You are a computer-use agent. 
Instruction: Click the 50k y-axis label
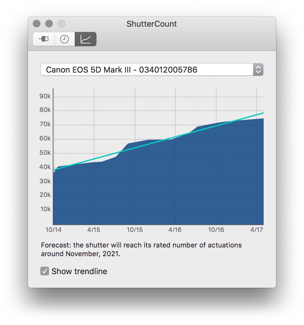(45, 153)
